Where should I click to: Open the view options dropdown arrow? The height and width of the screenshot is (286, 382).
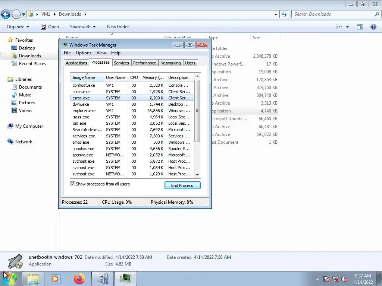(x=347, y=27)
